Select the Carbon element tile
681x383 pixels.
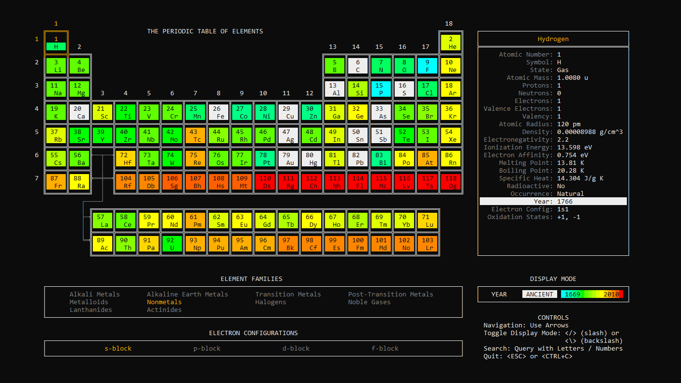coord(358,66)
